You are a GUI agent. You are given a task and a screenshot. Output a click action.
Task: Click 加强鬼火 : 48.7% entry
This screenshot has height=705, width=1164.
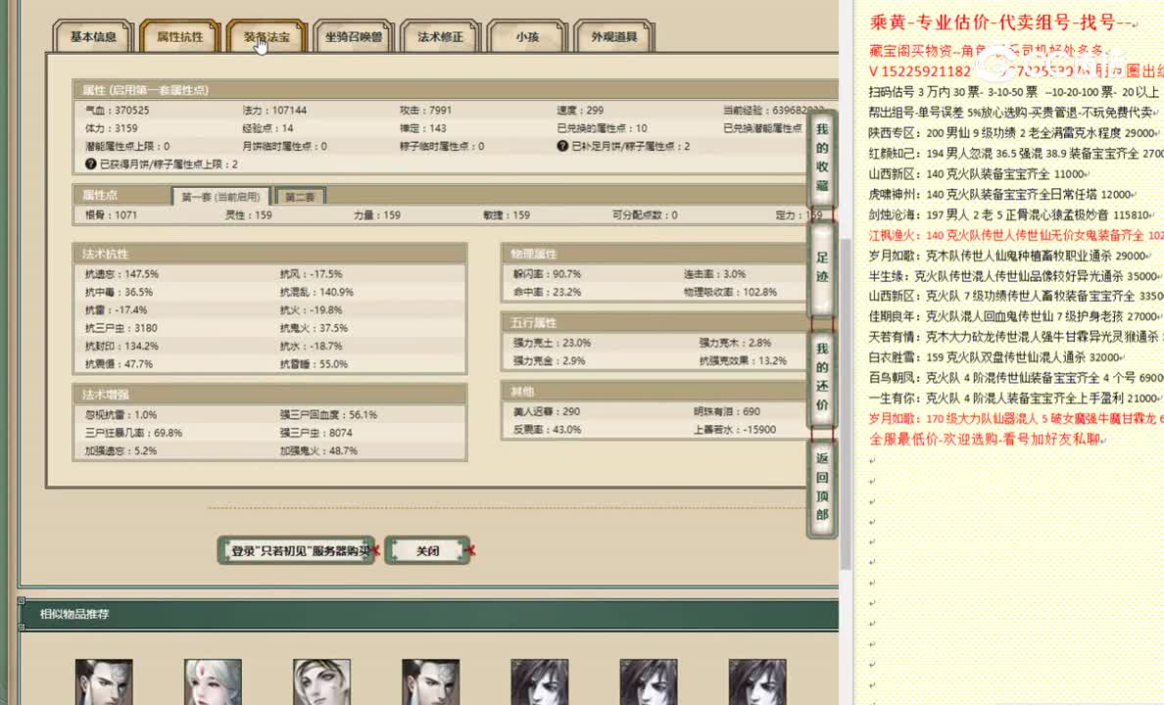tap(319, 451)
